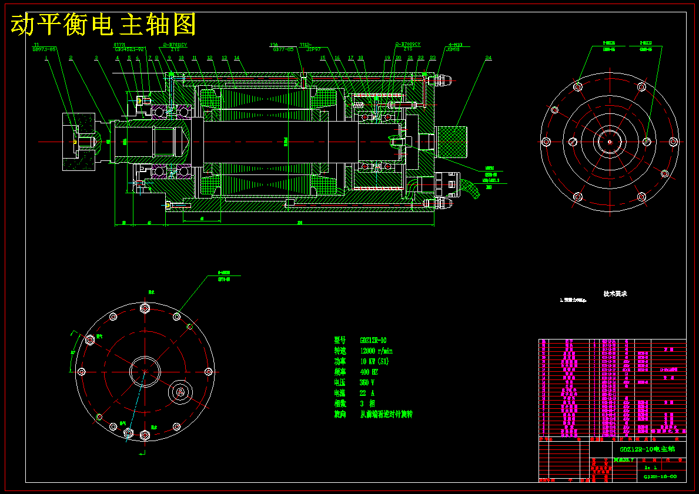Click the drawing number G12R-10-00

660,476
